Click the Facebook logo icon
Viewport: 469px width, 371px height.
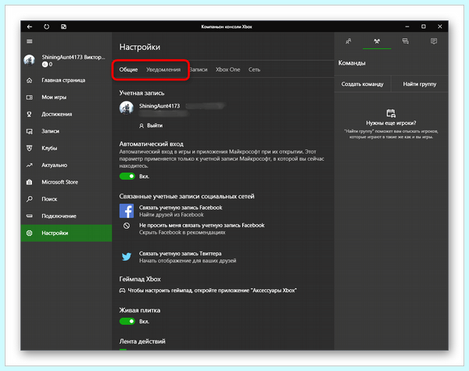[x=127, y=211]
